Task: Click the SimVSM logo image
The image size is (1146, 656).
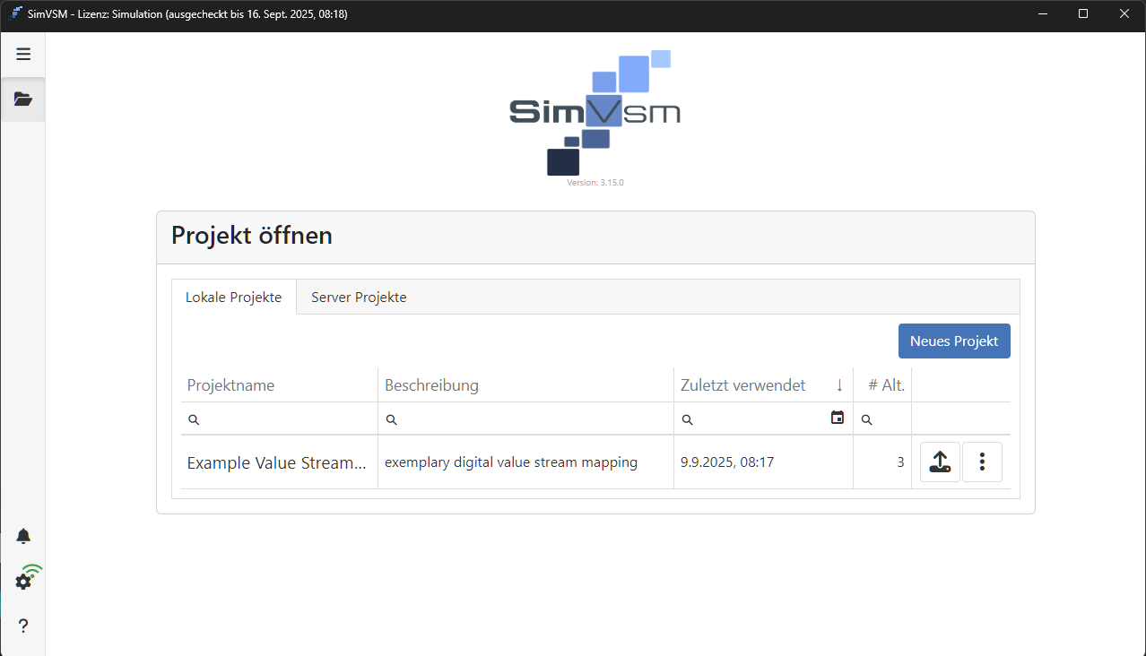Action: [x=595, y=113]
